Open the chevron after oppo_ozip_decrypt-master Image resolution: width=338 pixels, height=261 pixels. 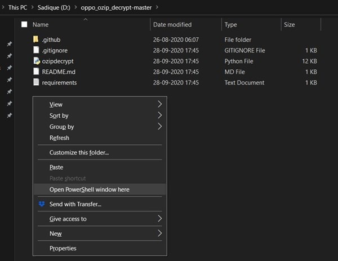click(157, 7)
